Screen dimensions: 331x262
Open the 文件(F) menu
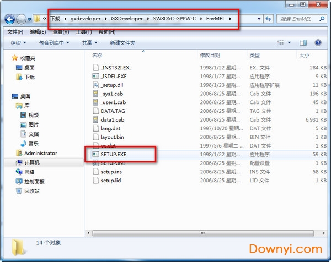(15, 32)
